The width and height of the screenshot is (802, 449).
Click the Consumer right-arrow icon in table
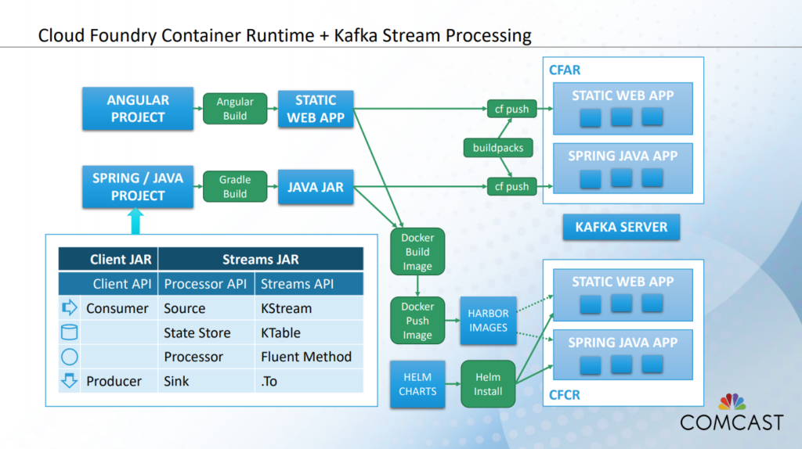tap(70, 307)
